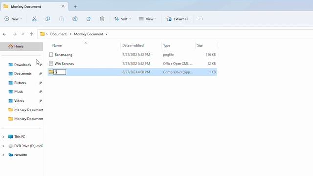Screen dimensions: 313x176
Task: Select the Win Bananas document
Action: point(64,64)
